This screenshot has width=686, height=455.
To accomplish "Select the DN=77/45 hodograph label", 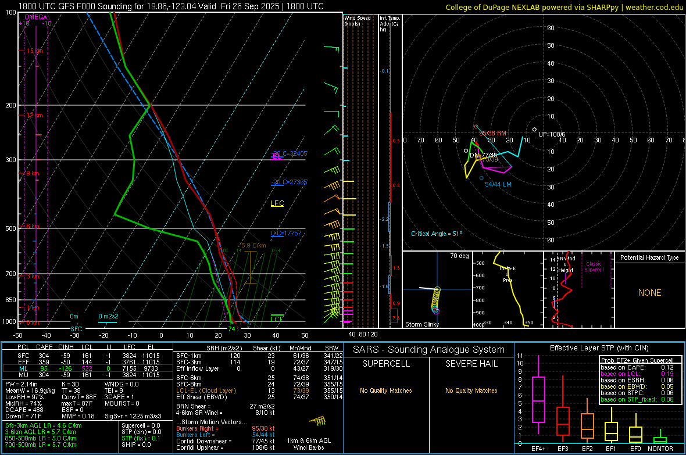I will coord(484,155).
